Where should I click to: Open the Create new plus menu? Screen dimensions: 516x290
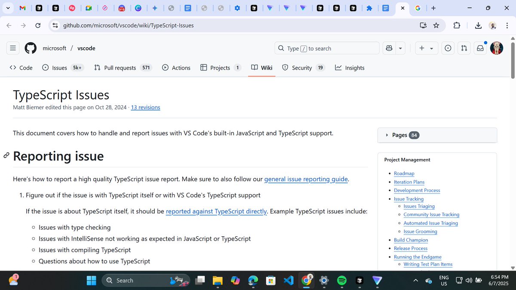(427, 48)
